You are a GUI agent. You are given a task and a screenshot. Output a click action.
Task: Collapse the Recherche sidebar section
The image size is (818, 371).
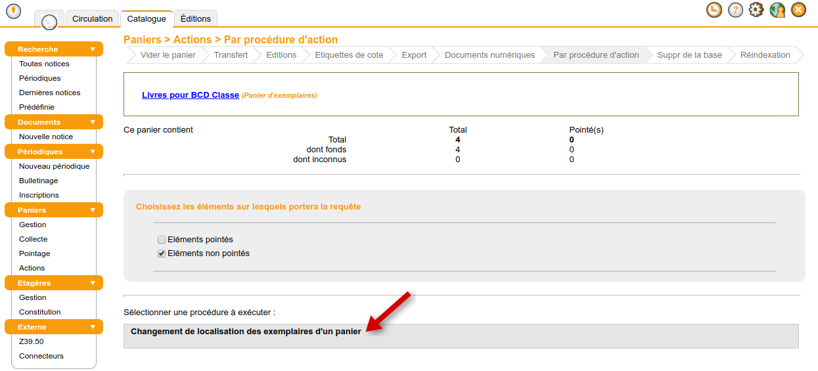tap(93, 49)
